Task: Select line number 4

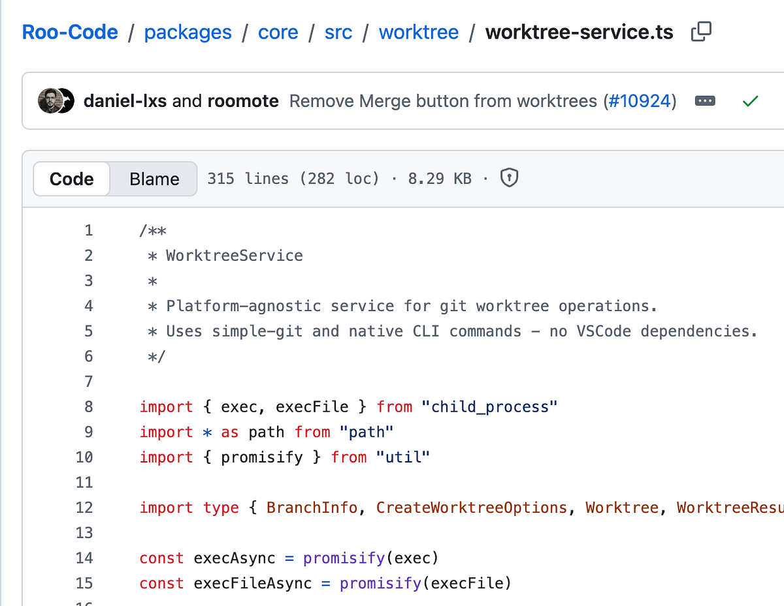Action: point(88,306)
